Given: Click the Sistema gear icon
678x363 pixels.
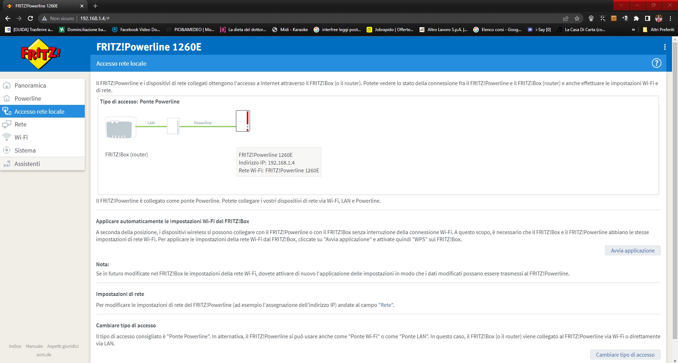Looking at the screenshot, I should point(7,150).
